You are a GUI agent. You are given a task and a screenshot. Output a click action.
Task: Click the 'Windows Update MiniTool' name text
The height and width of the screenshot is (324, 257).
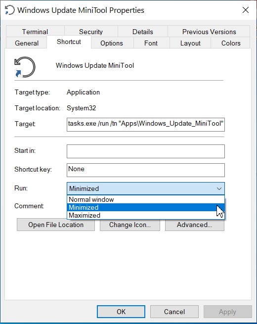click(95, 65)
